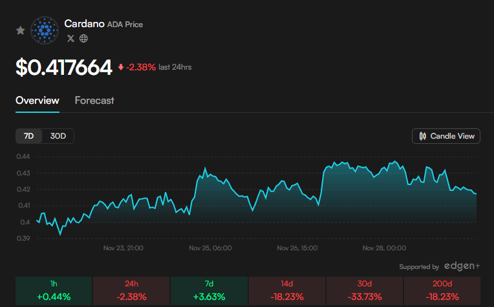Click the 30d -33.73% performance cell
Screen dimensions: 494x307
(365, 291)
